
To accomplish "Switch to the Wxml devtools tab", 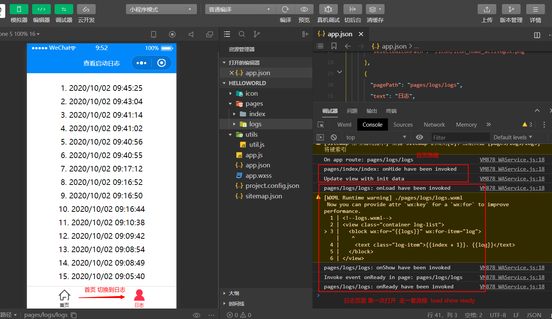I will click(344, 125).
